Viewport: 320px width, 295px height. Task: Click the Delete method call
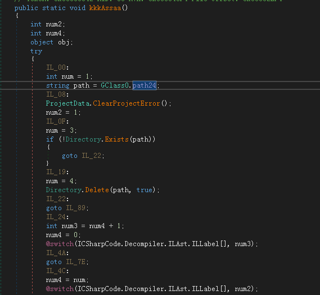click(97, 190)
